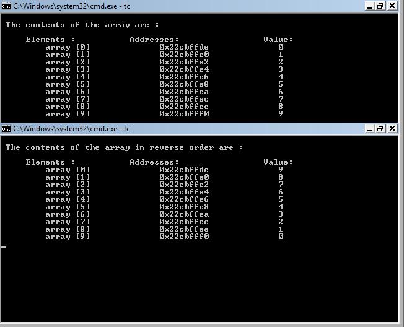Maximize the bottom cmd.exe window

tap(381, 129)
